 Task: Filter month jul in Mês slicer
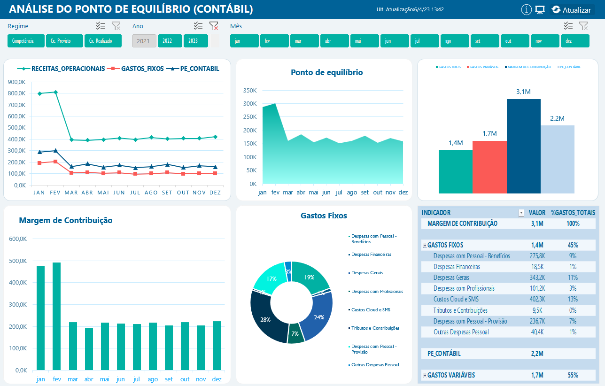coord(425,41)
